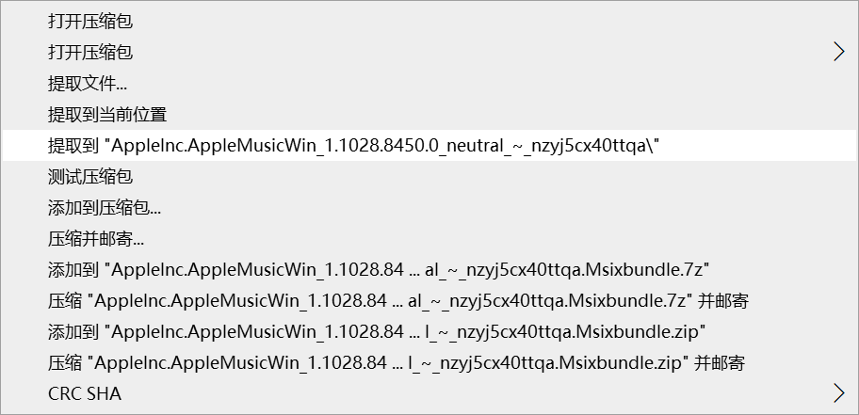Pick the email compress entry 压缩并邮寄...
859x415 pixels.
click(x=429, y=239)
